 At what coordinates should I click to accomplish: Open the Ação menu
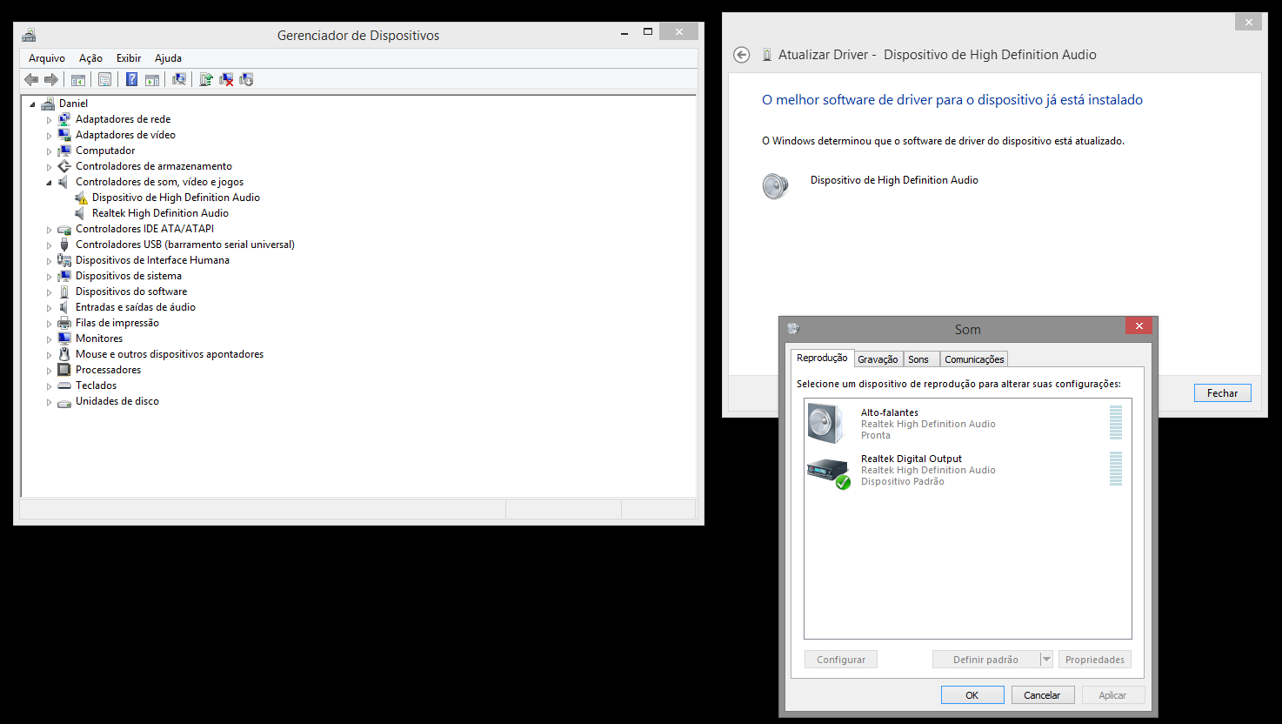point(90,58)
